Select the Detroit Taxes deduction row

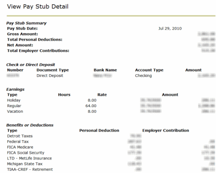coord(111,136)
